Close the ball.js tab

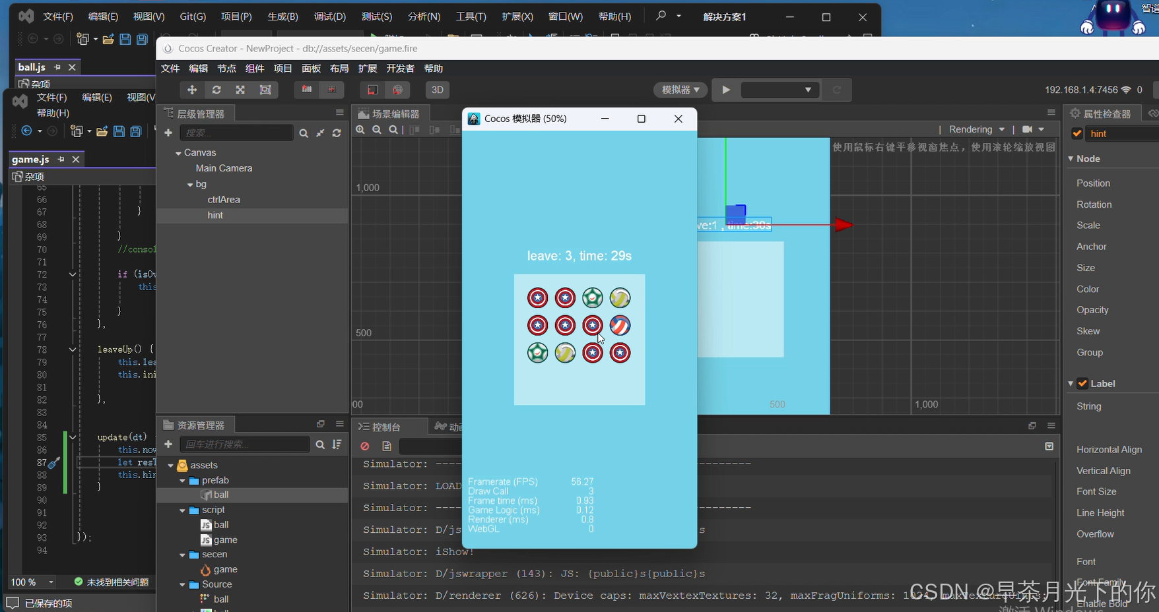(x=73, y=67)
